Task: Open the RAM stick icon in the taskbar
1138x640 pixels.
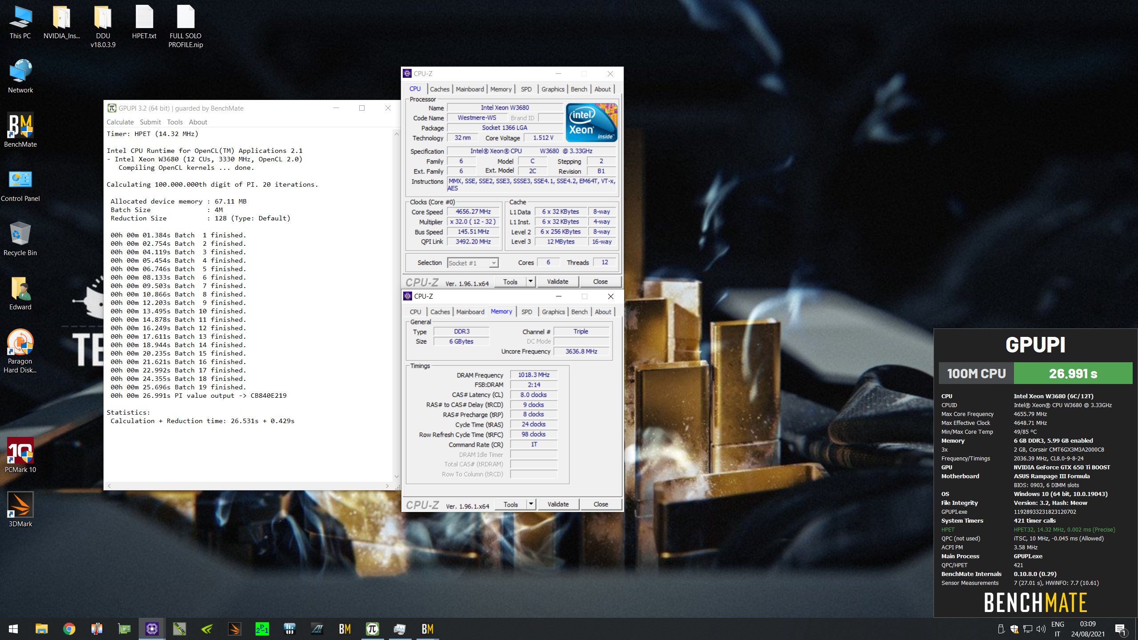Action: pyautogui.click(x=179, y=628)
